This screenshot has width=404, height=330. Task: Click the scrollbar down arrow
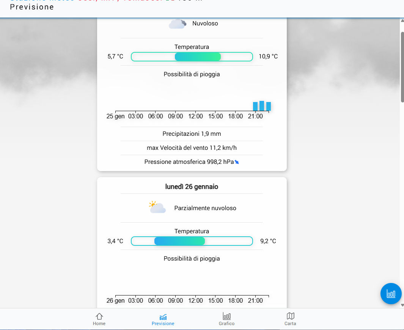pos(402,305)
